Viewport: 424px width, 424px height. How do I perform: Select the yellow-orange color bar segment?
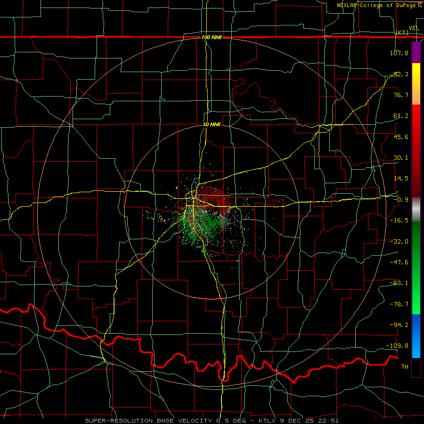[416, 84]
